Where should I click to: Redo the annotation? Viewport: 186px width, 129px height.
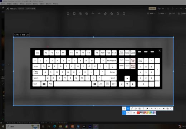click(x=155, y=109)
